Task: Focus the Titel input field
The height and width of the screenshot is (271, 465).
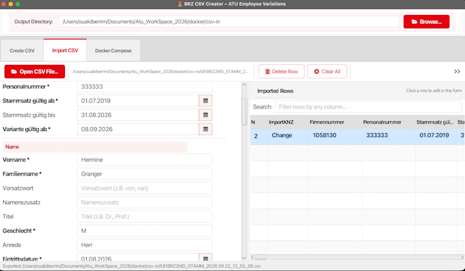Action: pos(145,216)
